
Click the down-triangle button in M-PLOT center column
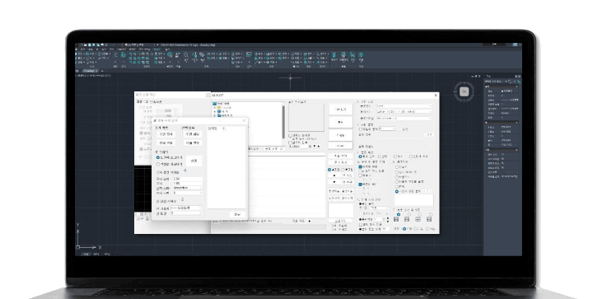pyautogui.click(x=334, y=182)
